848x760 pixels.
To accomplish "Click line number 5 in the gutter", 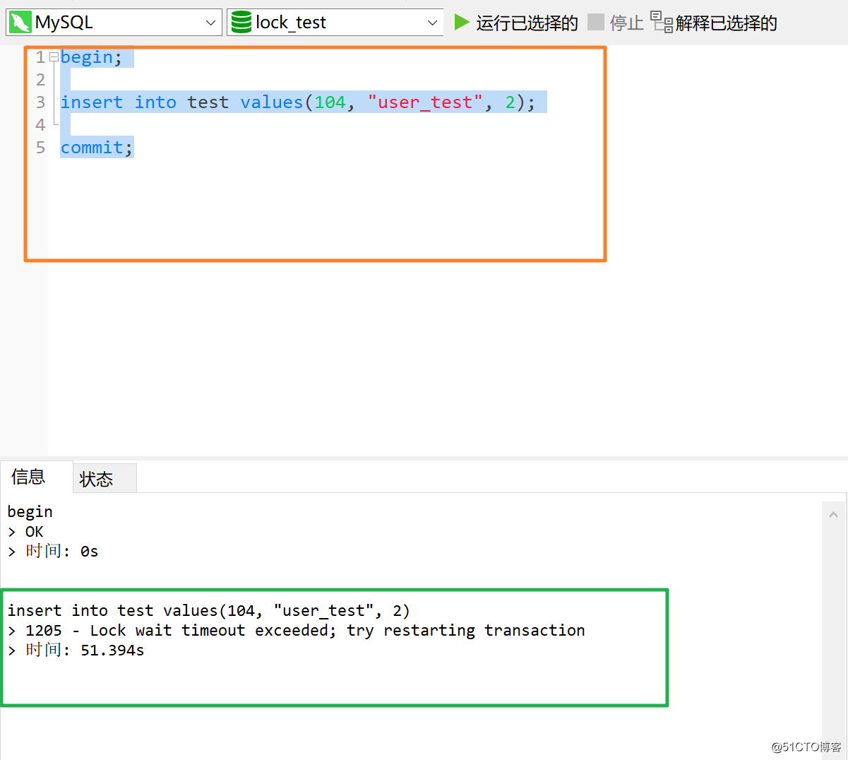I will tap(40, 148).
